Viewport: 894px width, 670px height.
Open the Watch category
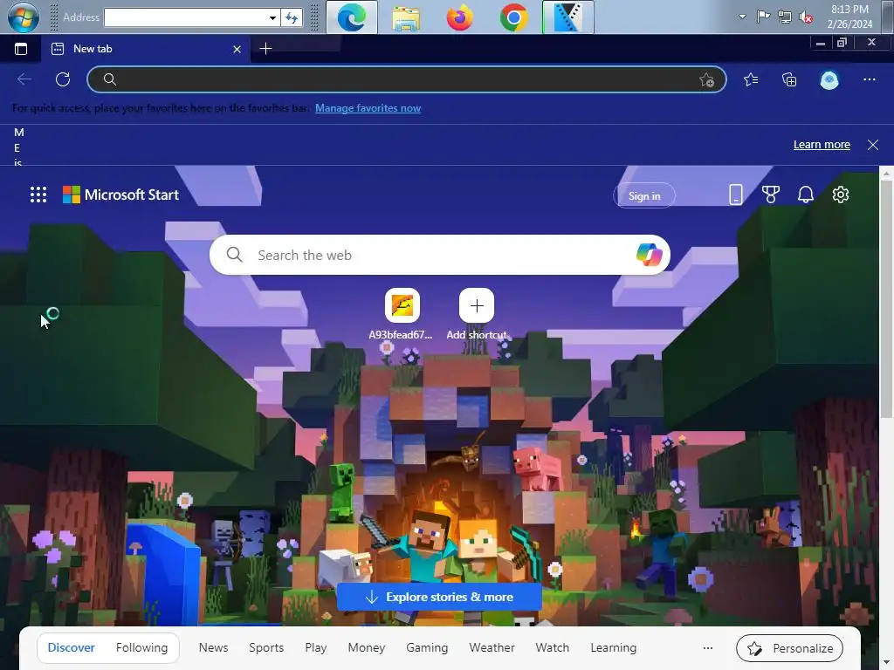click(553, 648)
